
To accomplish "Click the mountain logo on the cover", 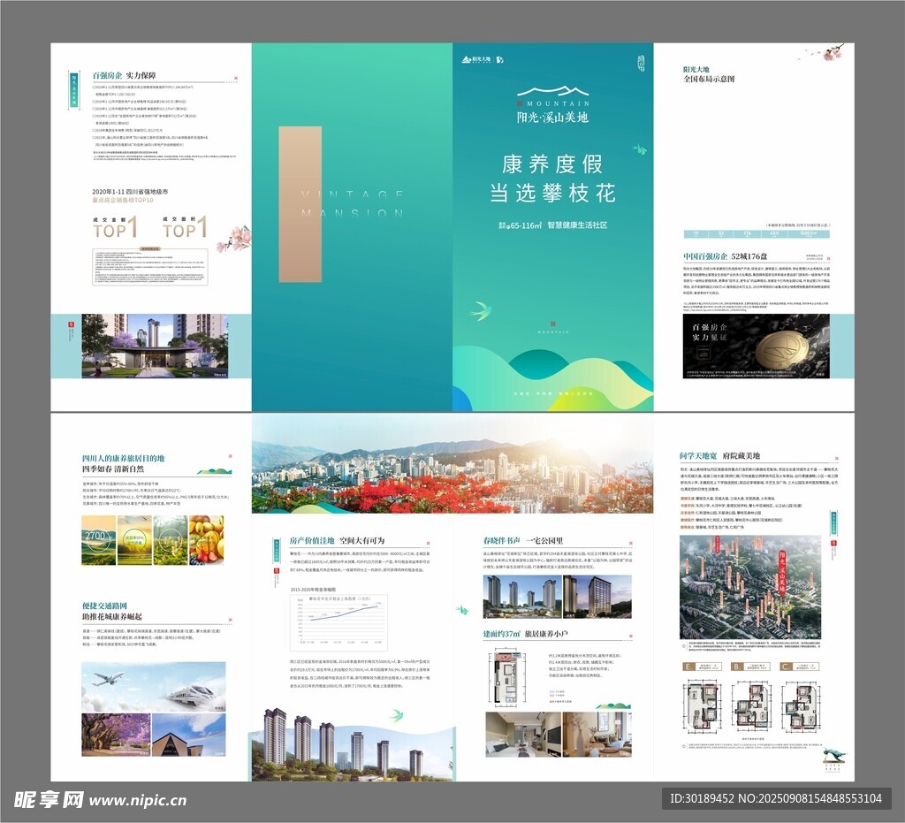I will click(552, 91).
